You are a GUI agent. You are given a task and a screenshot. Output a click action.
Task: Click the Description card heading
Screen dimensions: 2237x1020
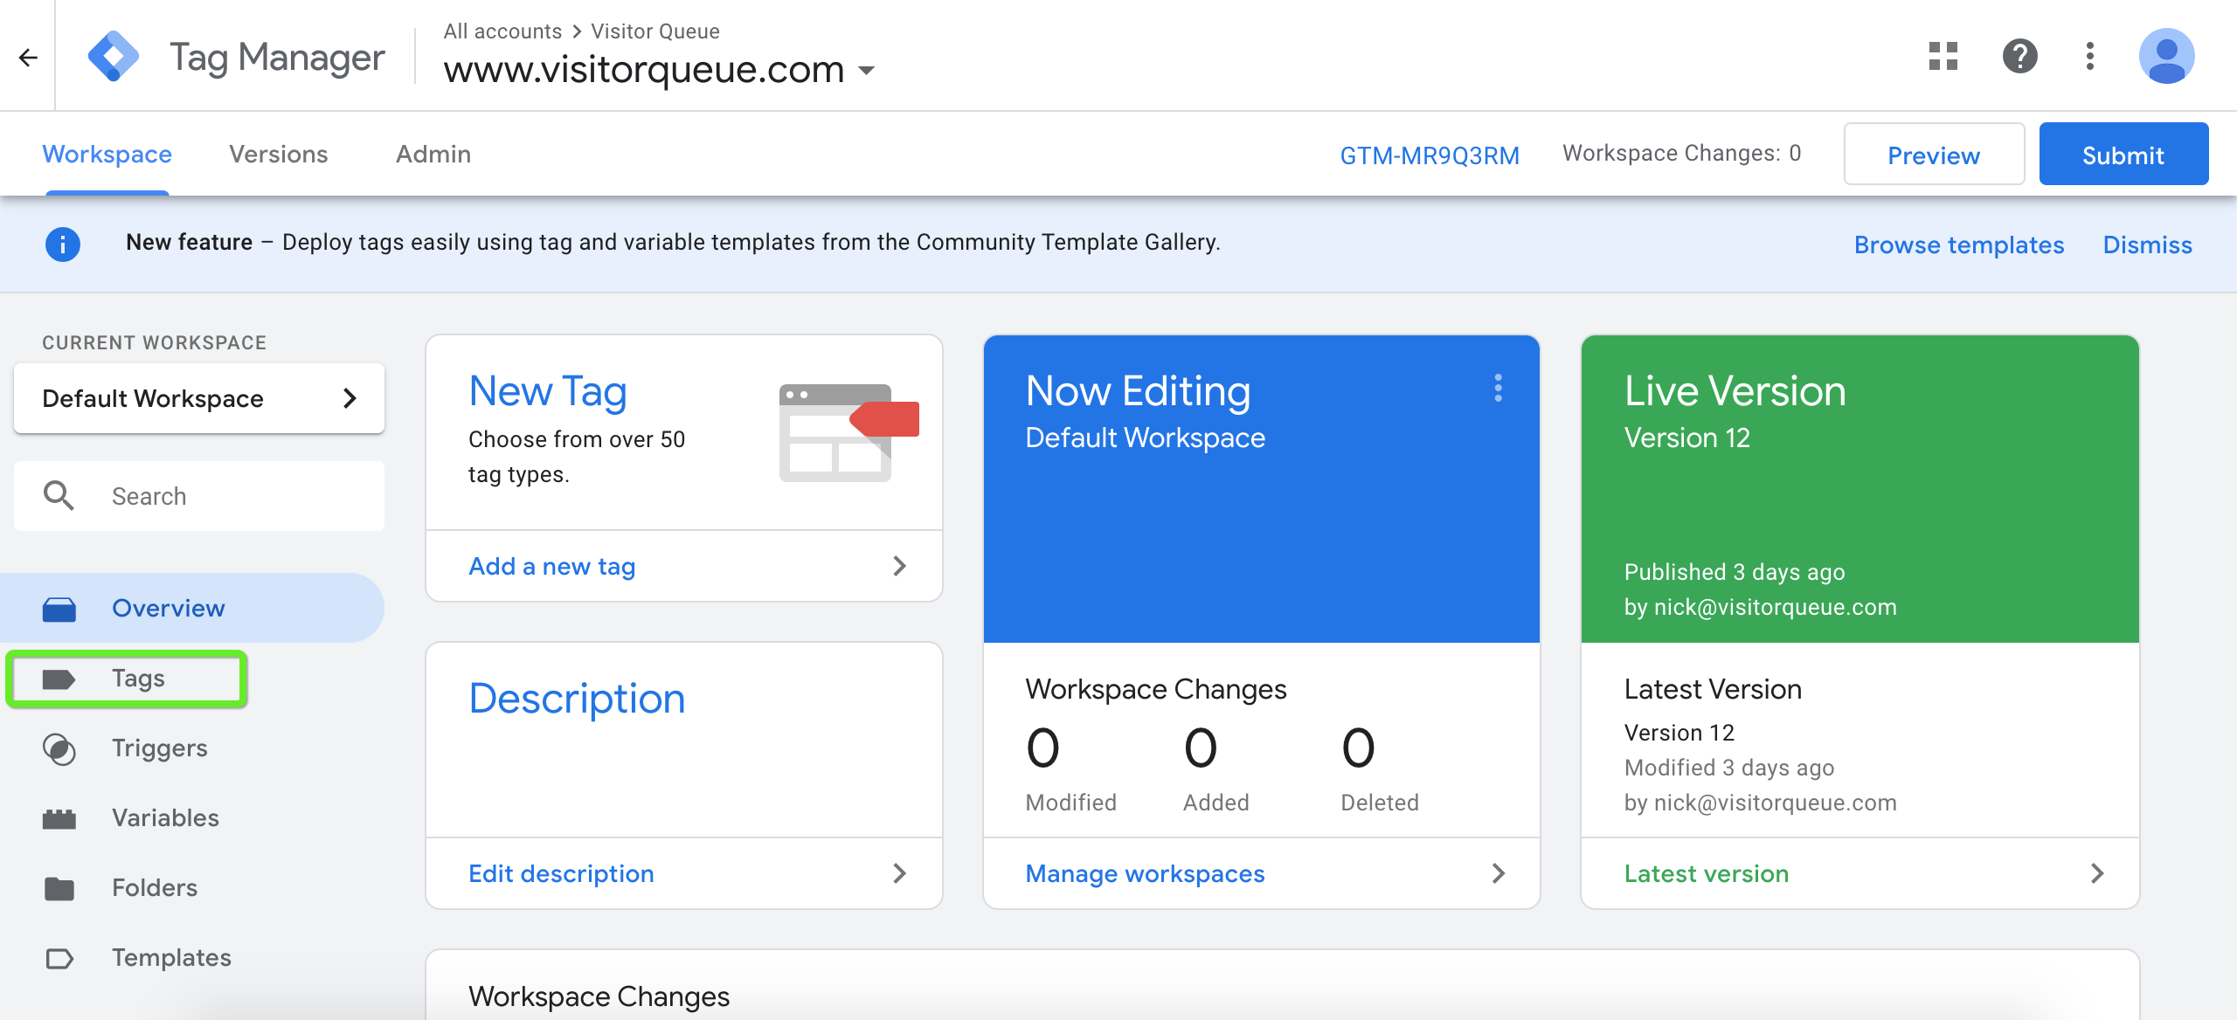(577, 699)
